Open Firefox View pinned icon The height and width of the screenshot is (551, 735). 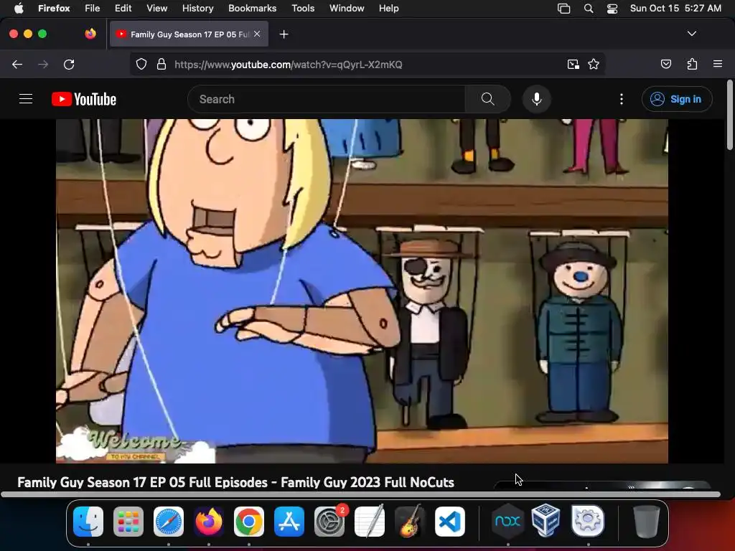coord(90,34)
